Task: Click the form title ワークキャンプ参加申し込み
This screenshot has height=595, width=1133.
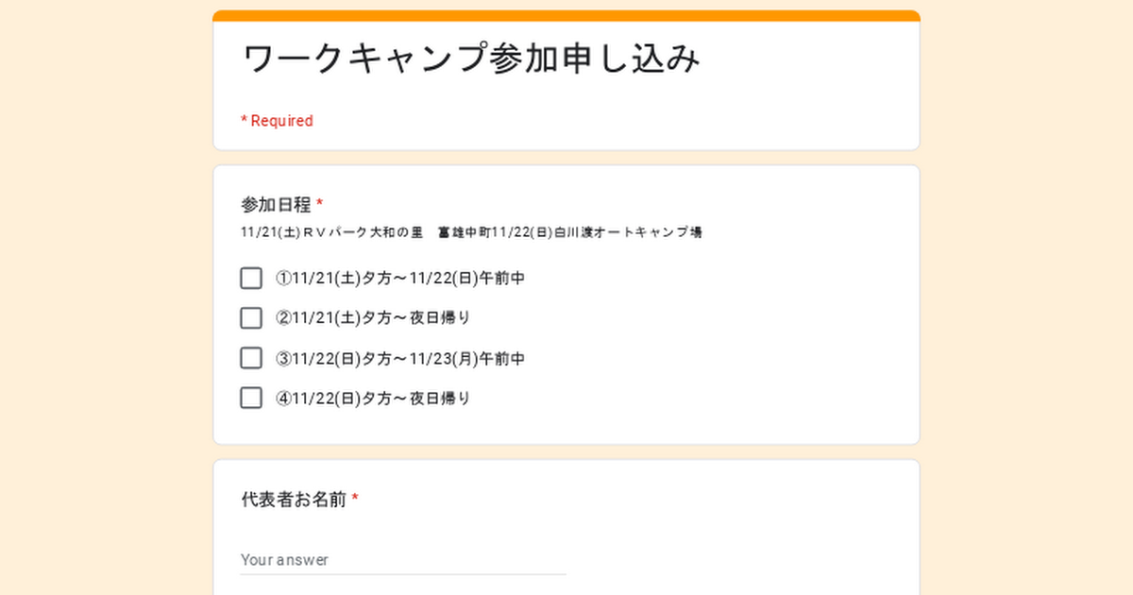Action: [472, 59]
